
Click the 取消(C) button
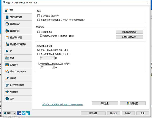click(128, 113)
